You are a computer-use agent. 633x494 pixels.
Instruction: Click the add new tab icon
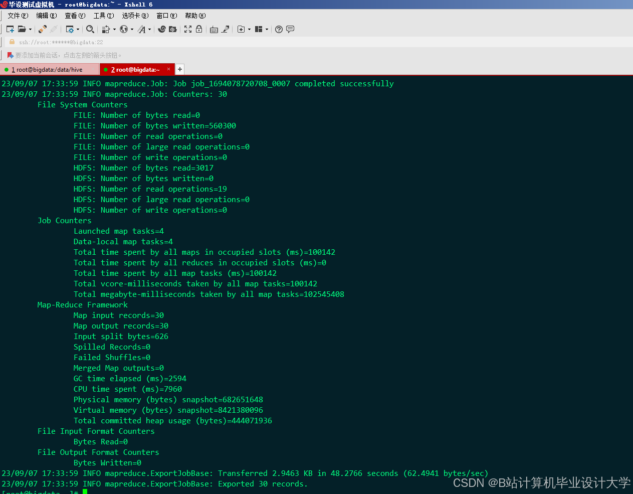click(x=241, y=29)
